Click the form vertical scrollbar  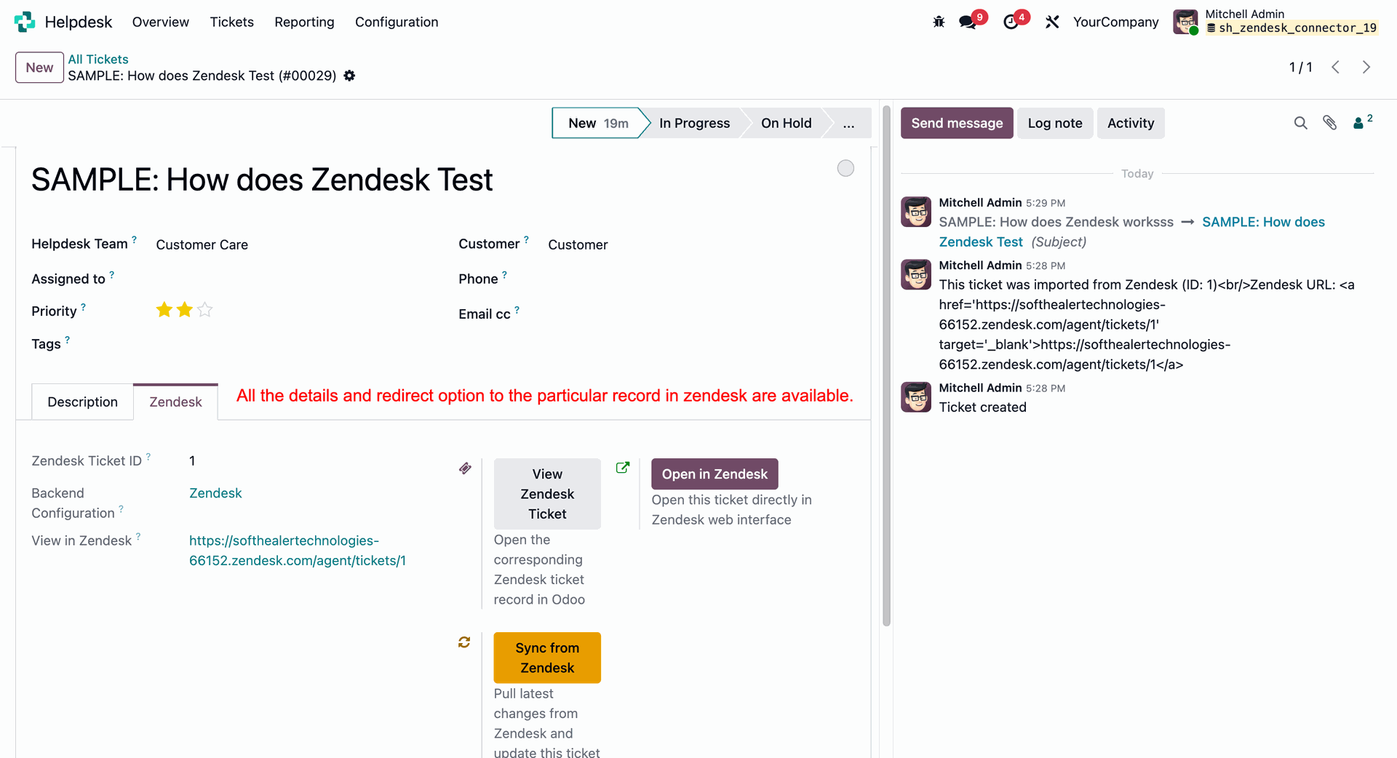click(x=886, y=366)
